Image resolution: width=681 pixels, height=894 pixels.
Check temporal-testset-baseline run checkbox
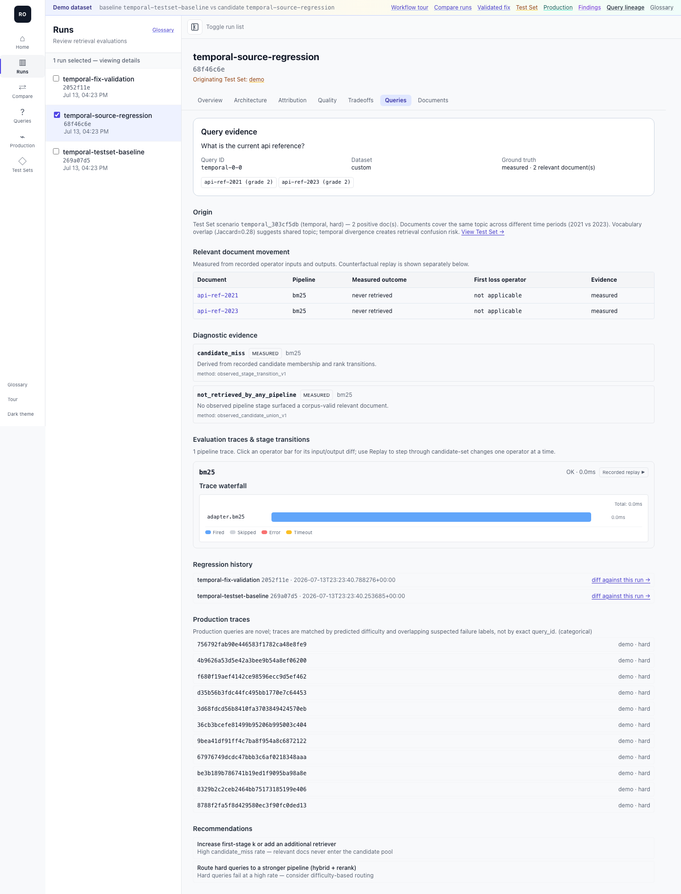click(x=56, y=152)
